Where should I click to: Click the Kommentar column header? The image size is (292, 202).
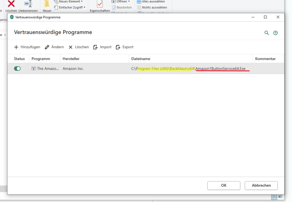click(265, 59)
